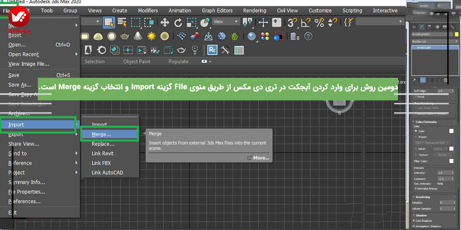The height and width of the screenshot is (230, 461).
Task: Click the yellow object color swatch
Action: coord(456,34)
